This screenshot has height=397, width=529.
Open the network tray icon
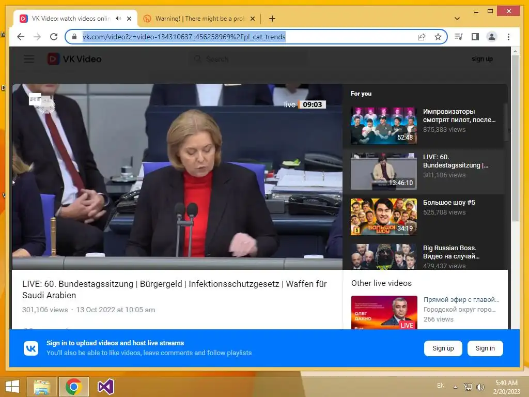[x=468, y=387]
